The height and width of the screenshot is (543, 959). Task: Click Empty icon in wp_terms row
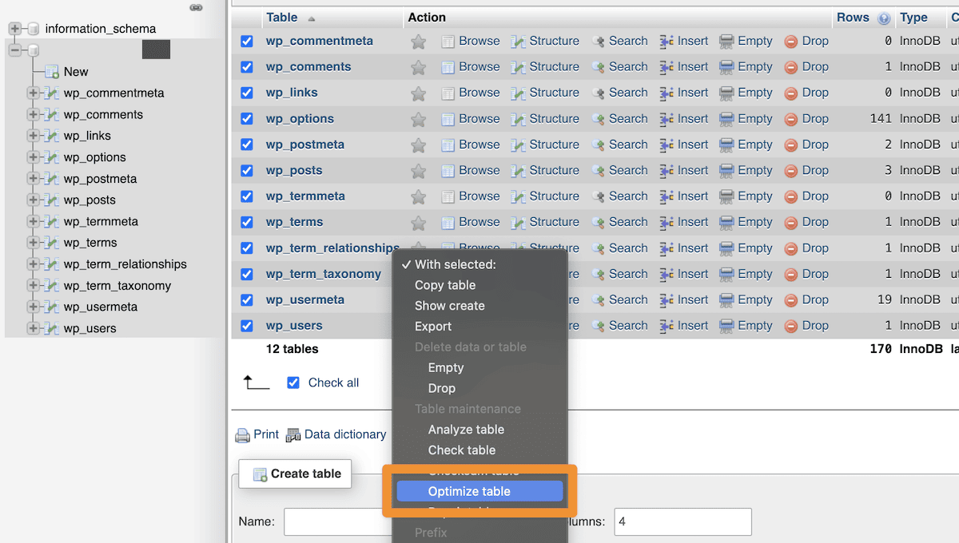pyautogui.click(x=726, y=222)
